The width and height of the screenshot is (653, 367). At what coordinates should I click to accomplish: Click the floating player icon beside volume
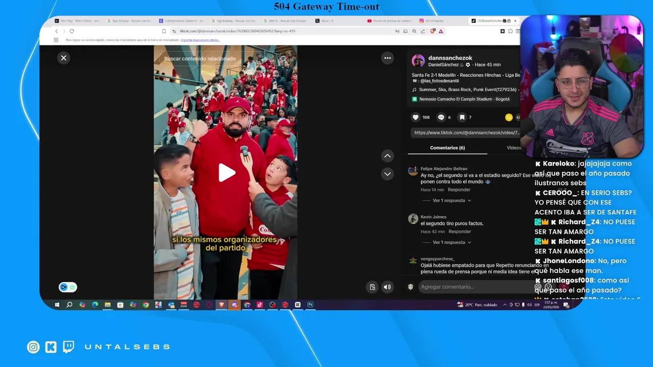(372, 287)
